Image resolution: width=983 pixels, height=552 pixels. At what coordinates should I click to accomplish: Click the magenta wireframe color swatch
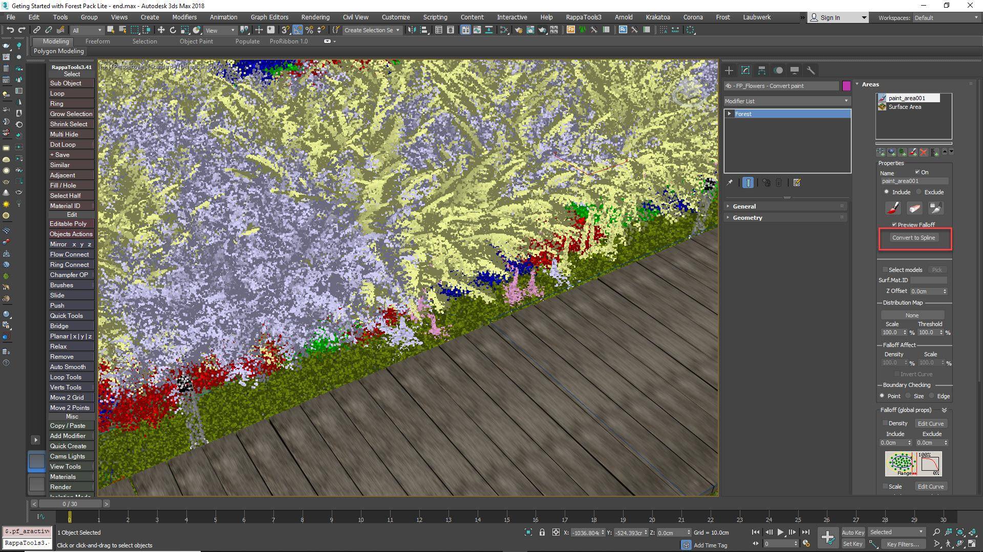(x=846, y=86)
